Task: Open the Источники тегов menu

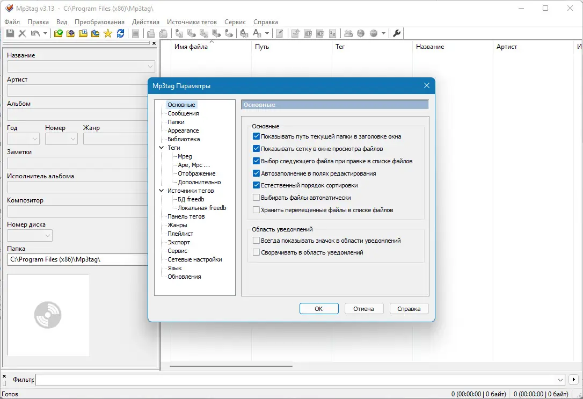Action: point(192,22)
